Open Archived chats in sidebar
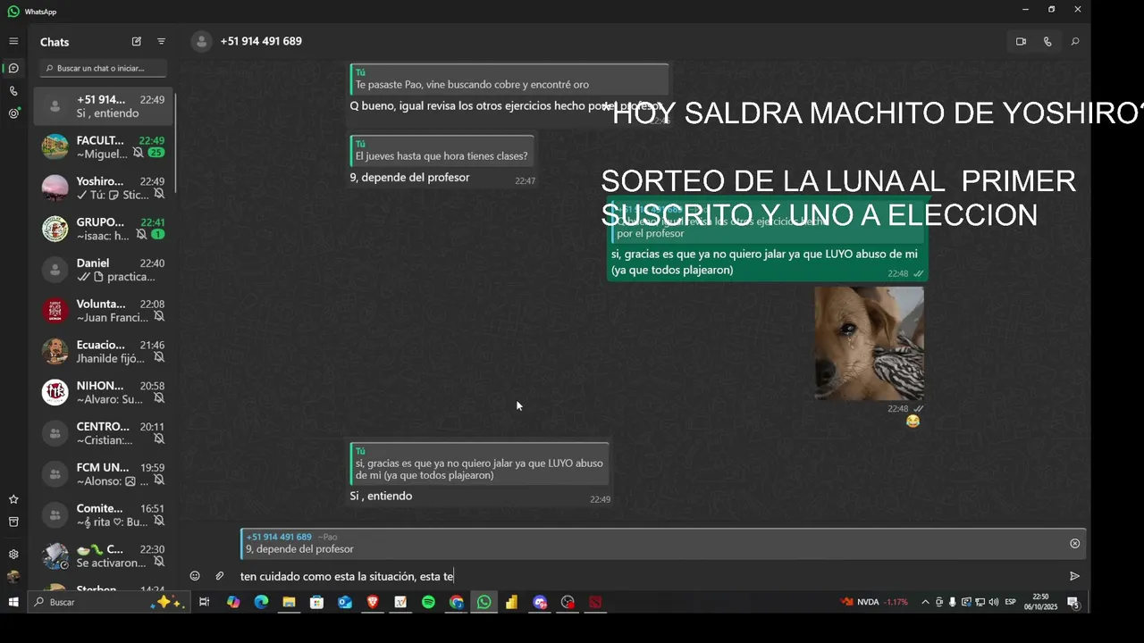 13,522
